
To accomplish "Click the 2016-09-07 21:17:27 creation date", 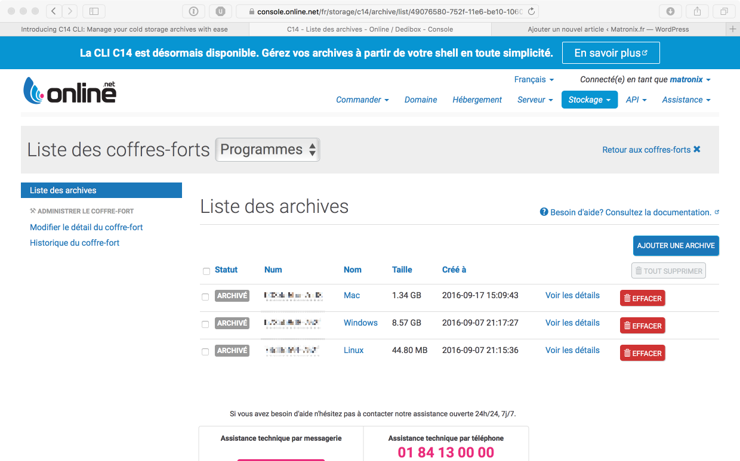I will pyautogui.click(x=480, y=323).
